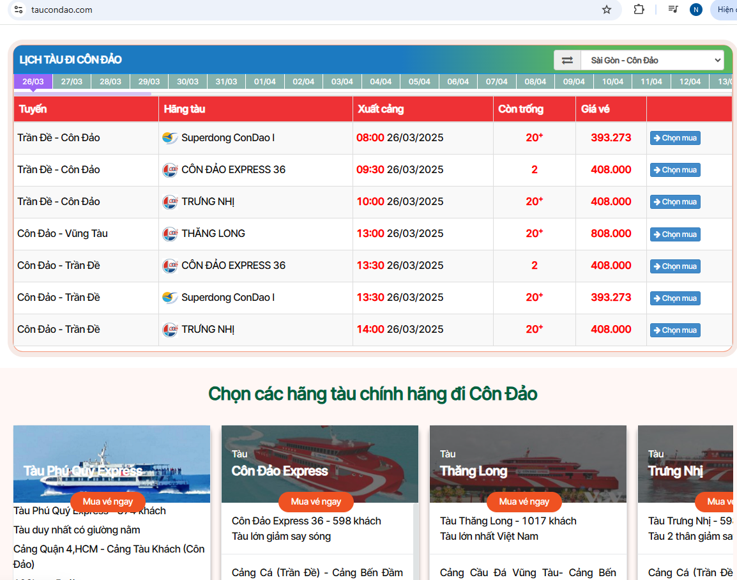The height and width of the screenshot is (580, 737).
Task: Show schedule for 11/04
Action: pos(651,81)
